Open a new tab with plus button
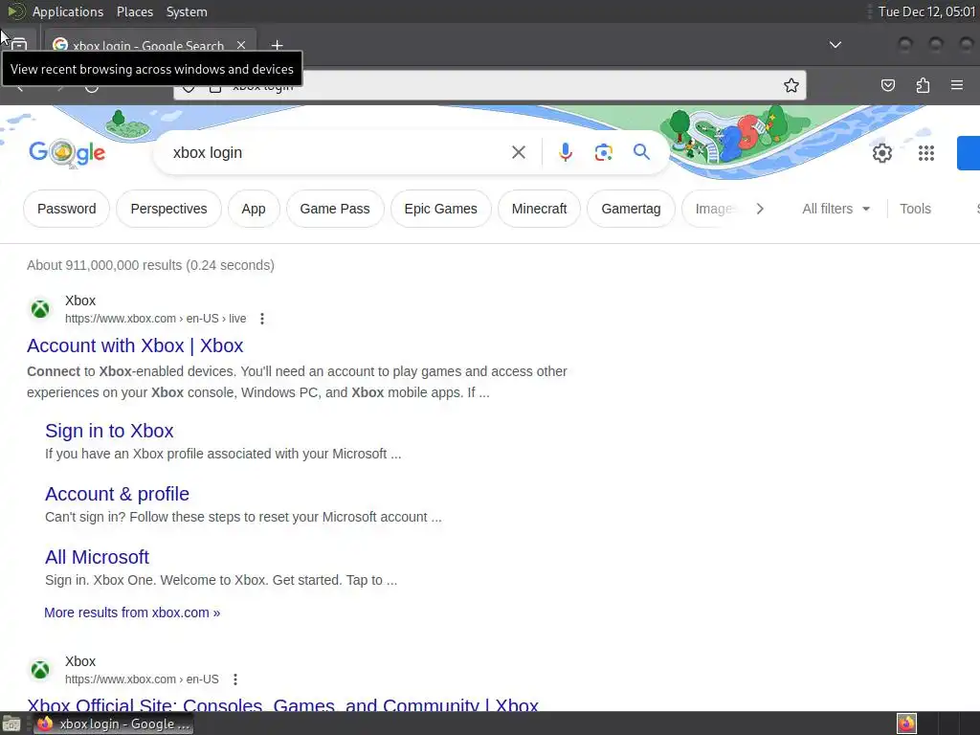The height and width of the screenshot is (735, 980). 277,46
